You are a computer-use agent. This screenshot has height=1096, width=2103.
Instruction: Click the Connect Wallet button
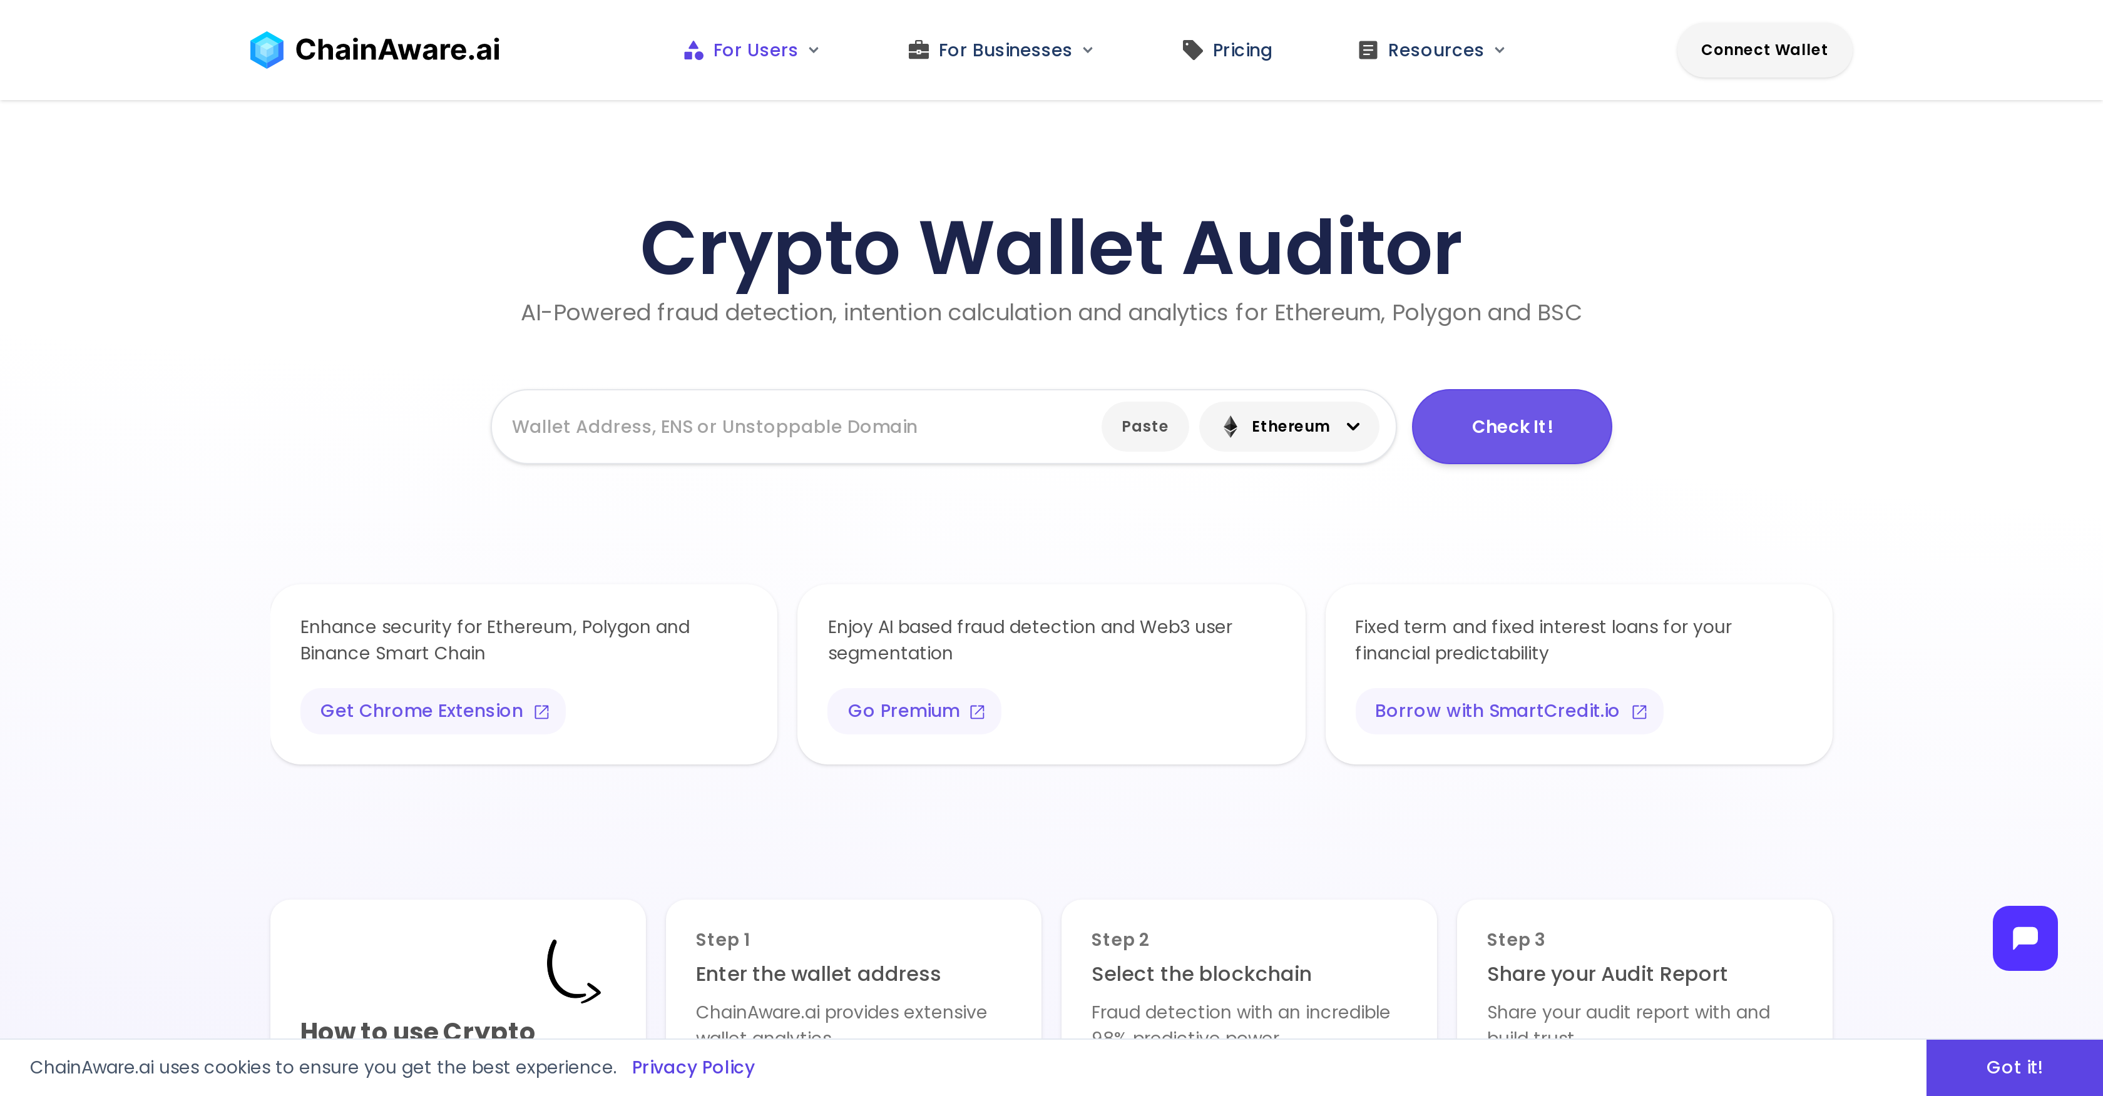point(1764,50)
